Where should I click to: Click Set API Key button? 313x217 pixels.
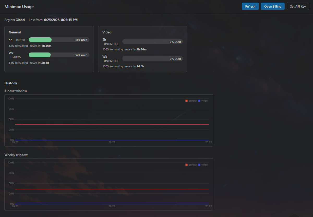tap(298, 7)
